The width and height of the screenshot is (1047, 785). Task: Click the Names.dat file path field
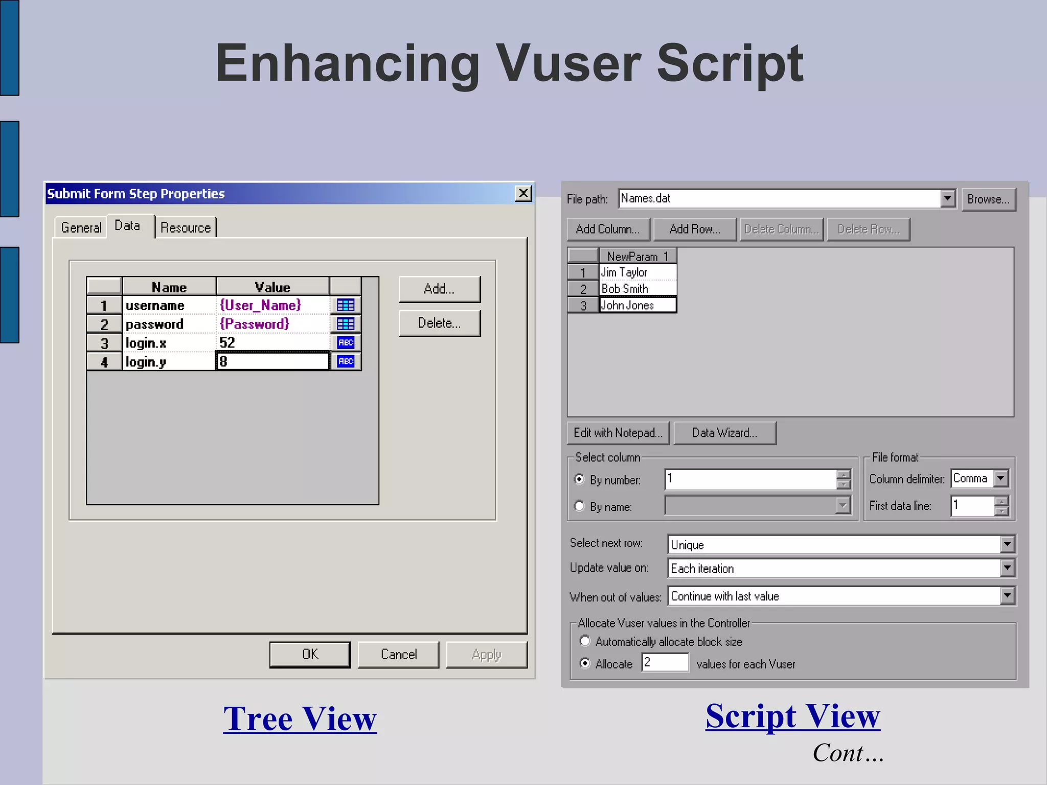[x=780, y=198]
